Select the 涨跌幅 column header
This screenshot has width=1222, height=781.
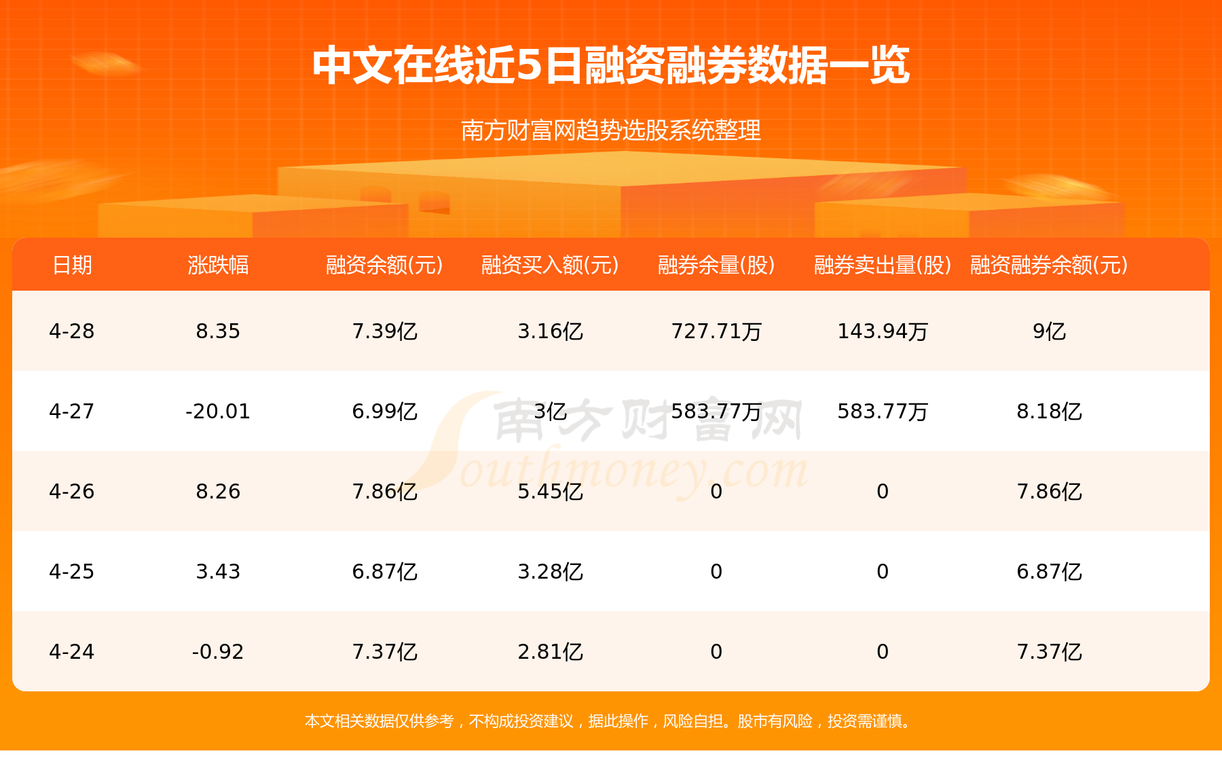coord(218,265)
